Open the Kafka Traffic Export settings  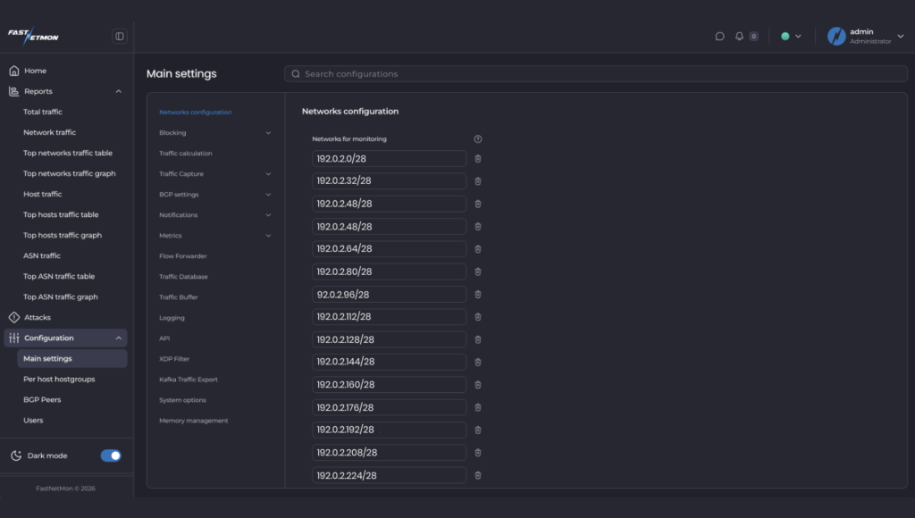[x=188, y=380]
